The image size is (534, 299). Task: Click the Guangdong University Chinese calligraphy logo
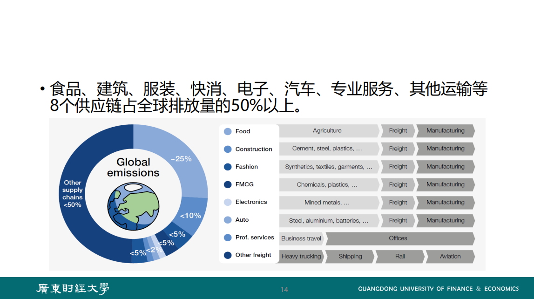pos(73,289)
